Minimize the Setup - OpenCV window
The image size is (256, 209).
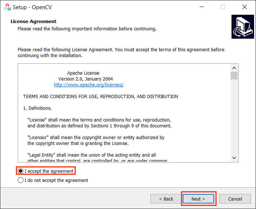(x=202, y=7)
